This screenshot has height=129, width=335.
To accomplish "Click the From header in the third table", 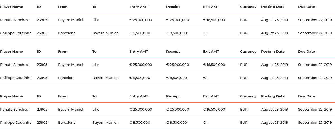I will 63,96.
